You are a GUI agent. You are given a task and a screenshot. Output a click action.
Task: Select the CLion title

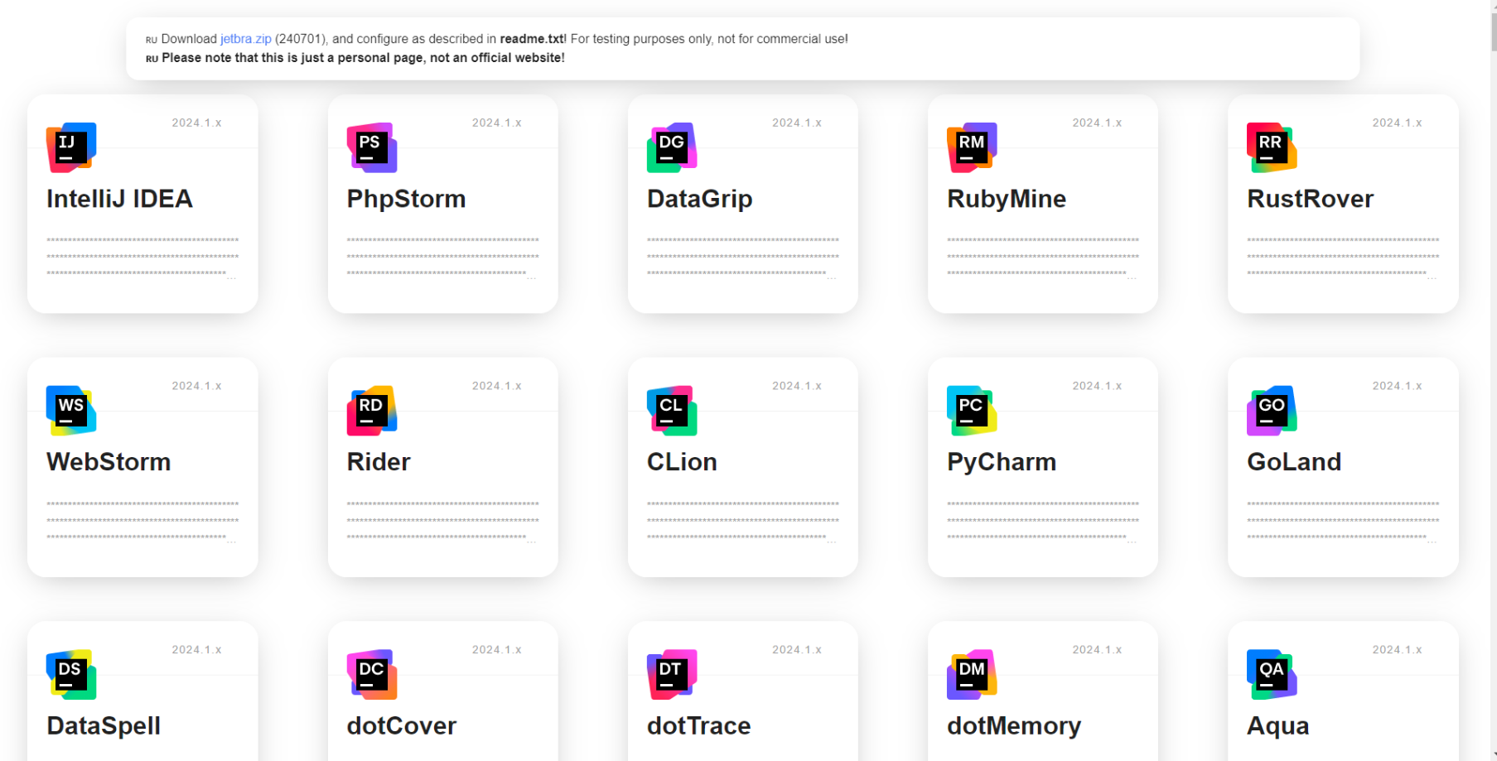(x=682, y=462)
